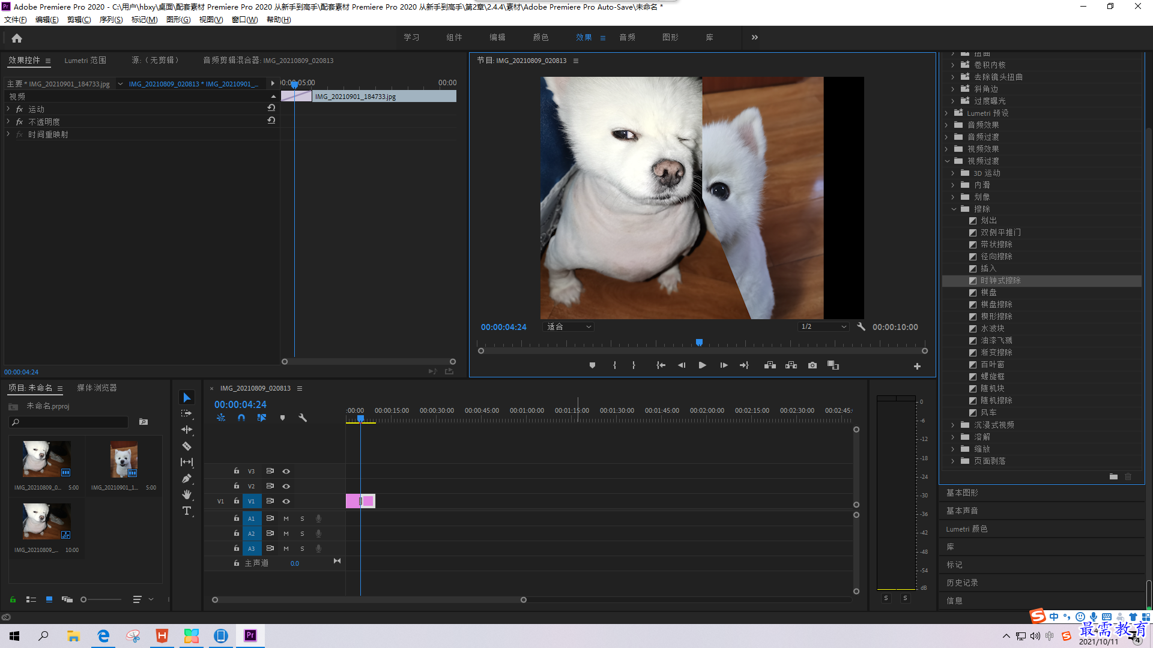Expand the 视频效果 folder
This screenshot has height=648, width=1153.
[946, 149]
